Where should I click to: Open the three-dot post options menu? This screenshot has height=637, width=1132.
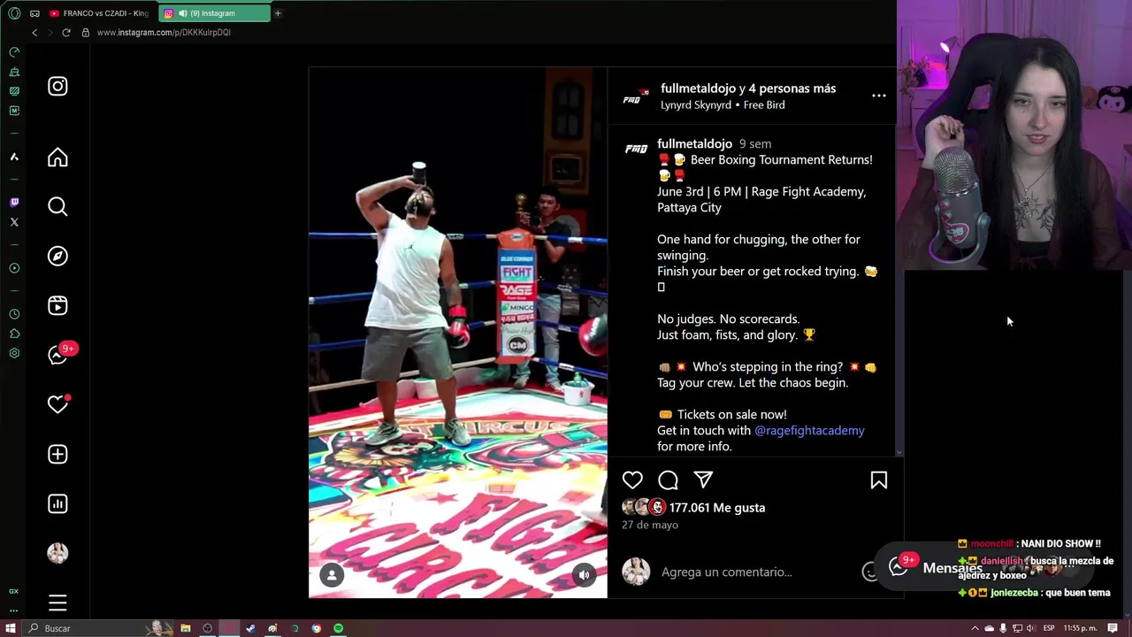[879, 96]
